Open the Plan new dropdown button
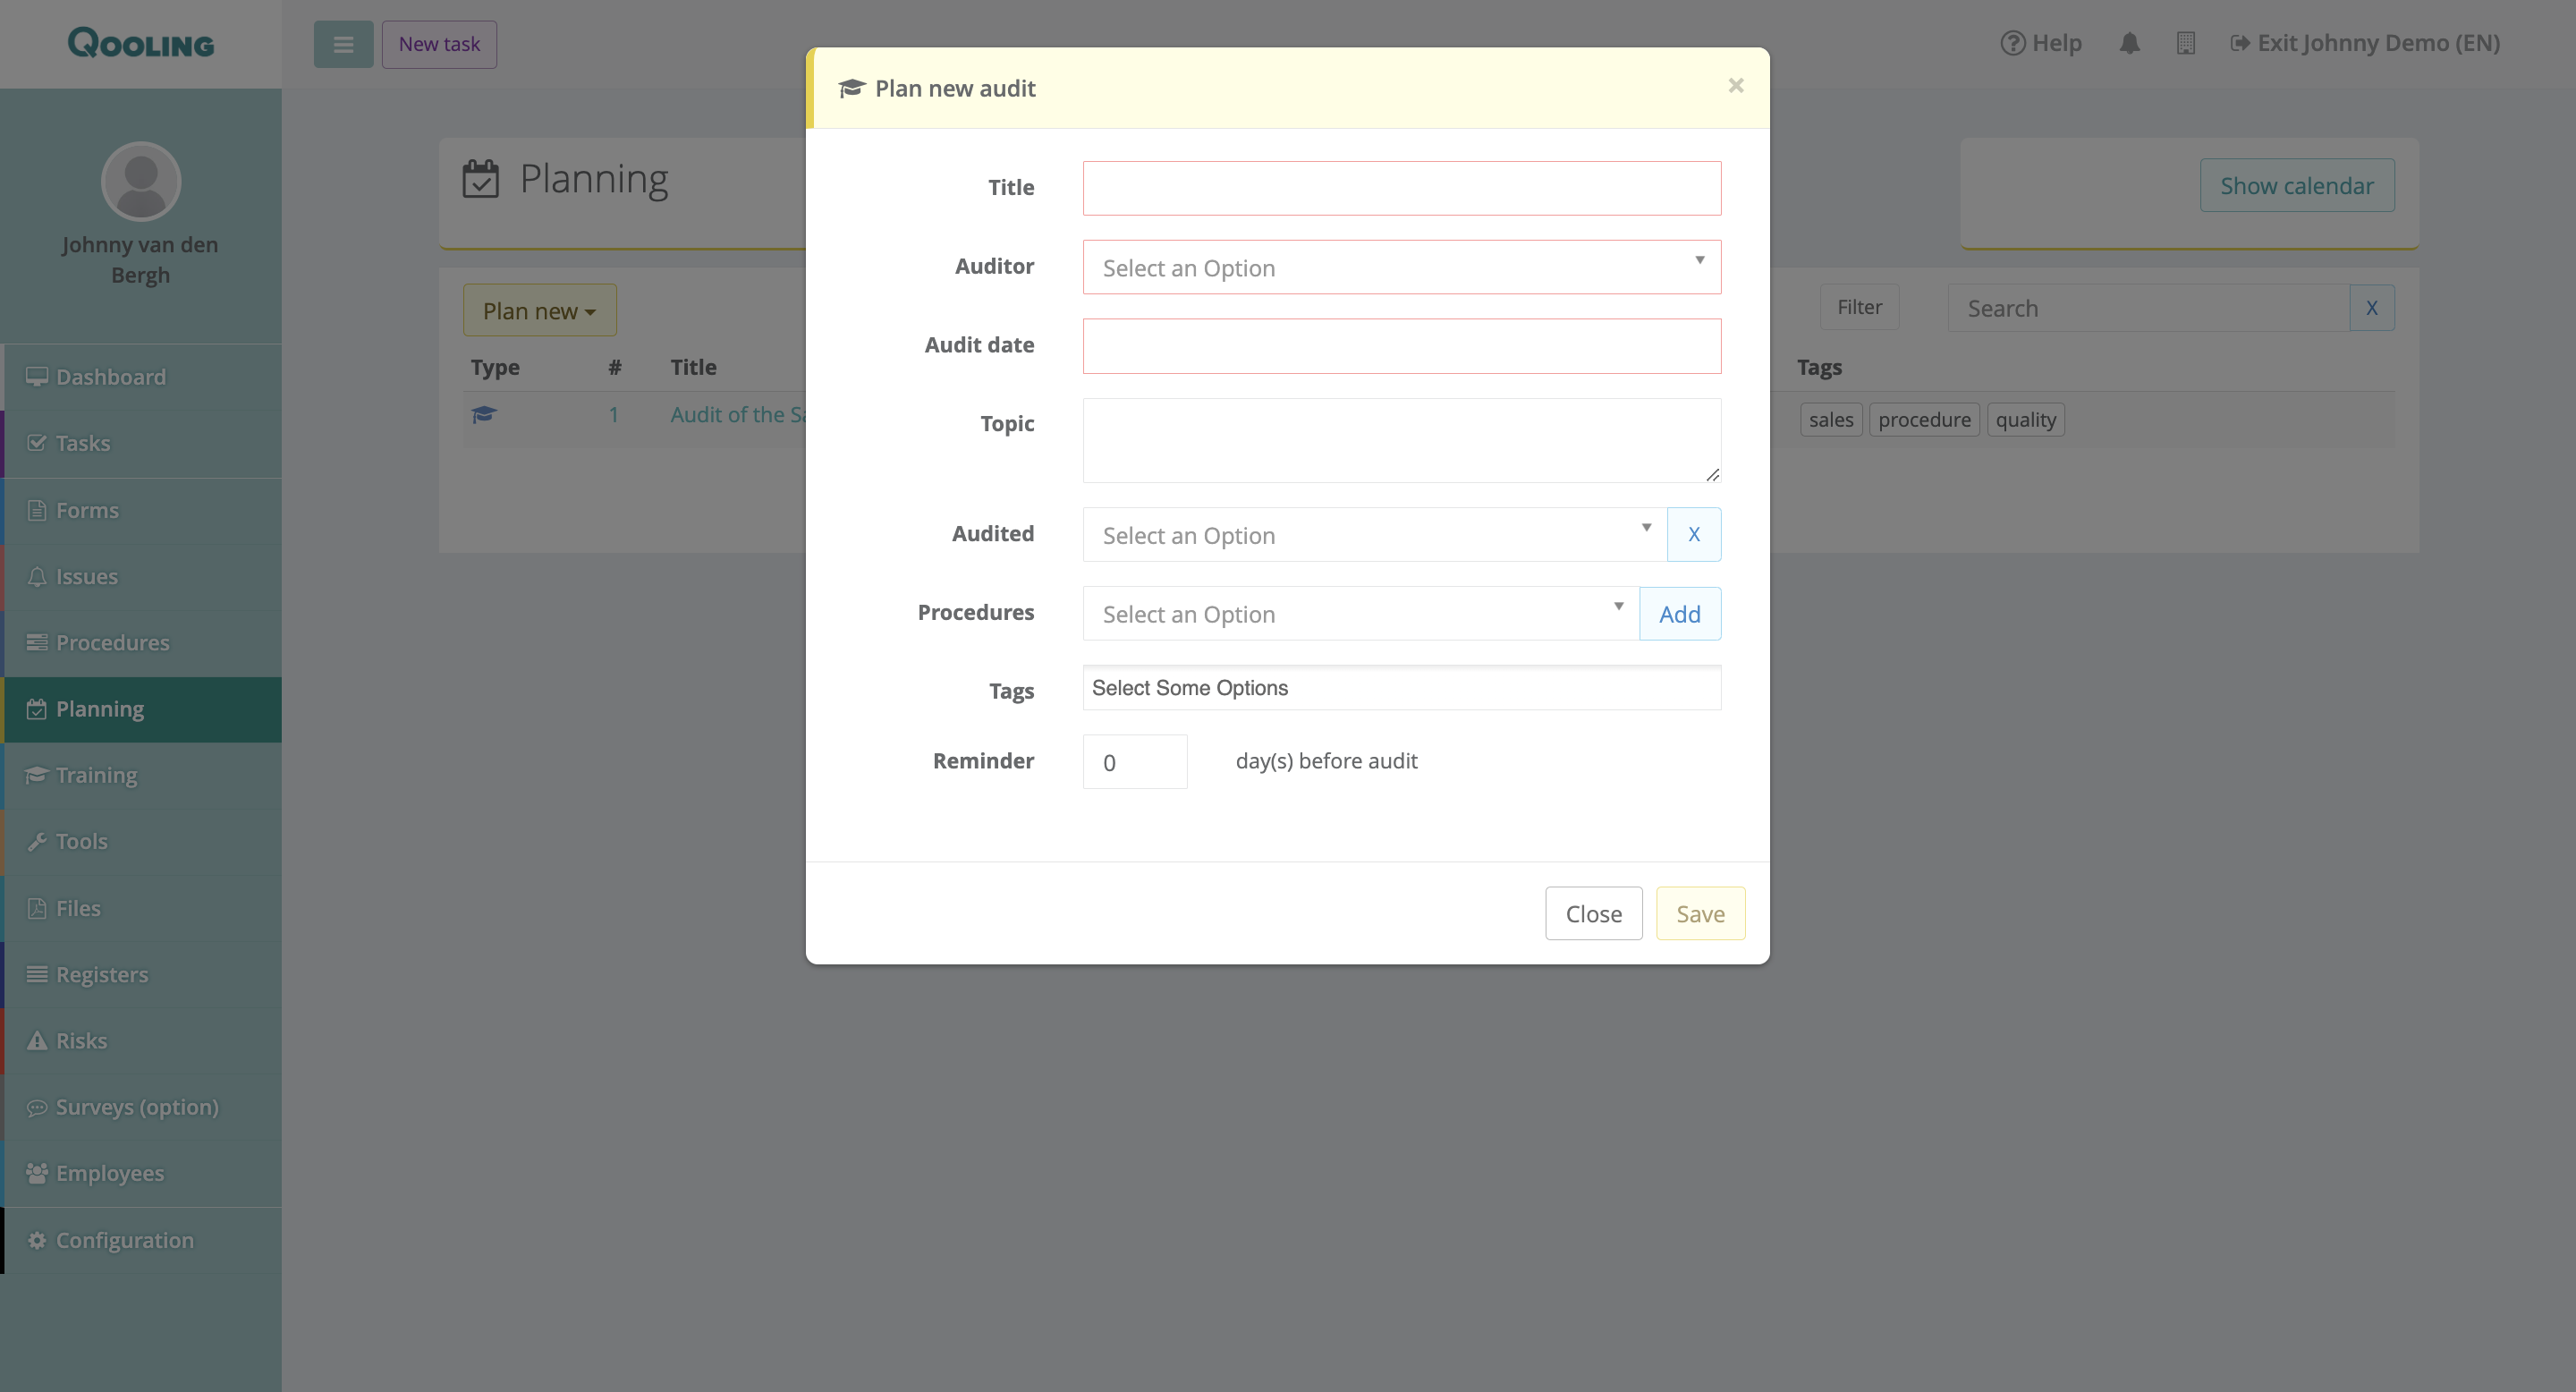Viewport: 2576px width, 1392px height. (x=539, y=311)
